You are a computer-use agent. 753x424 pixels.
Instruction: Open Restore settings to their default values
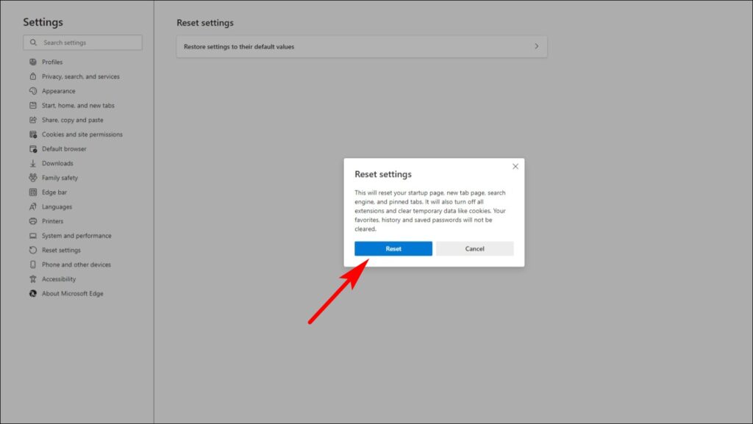tap(362, 46)
